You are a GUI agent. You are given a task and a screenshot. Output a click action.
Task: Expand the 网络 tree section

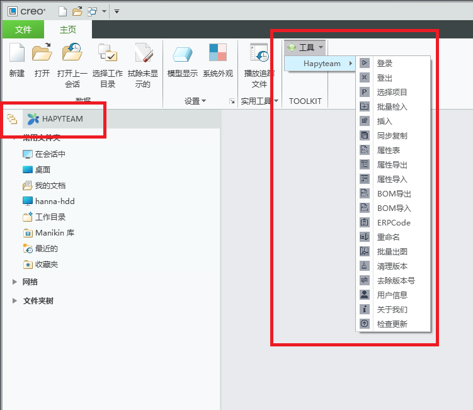pyautogui.click(x=14, y=282)
